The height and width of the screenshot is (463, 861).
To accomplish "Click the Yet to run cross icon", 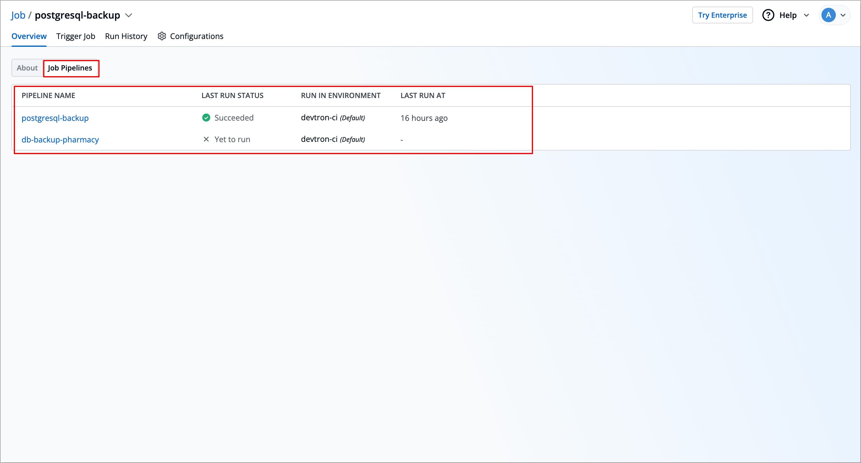I will 206,139.
